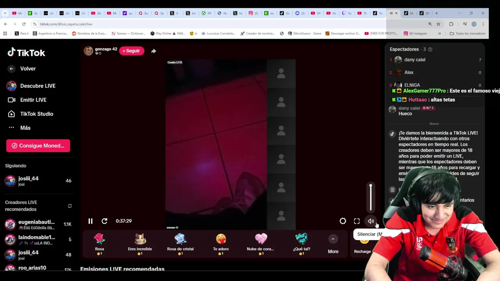Viewport: 500px width, 281px height.
Task: Close the active TikTok tab
Action: point(396,13)
